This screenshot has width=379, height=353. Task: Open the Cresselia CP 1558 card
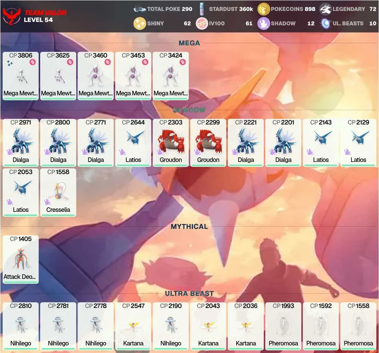point(58,192)
